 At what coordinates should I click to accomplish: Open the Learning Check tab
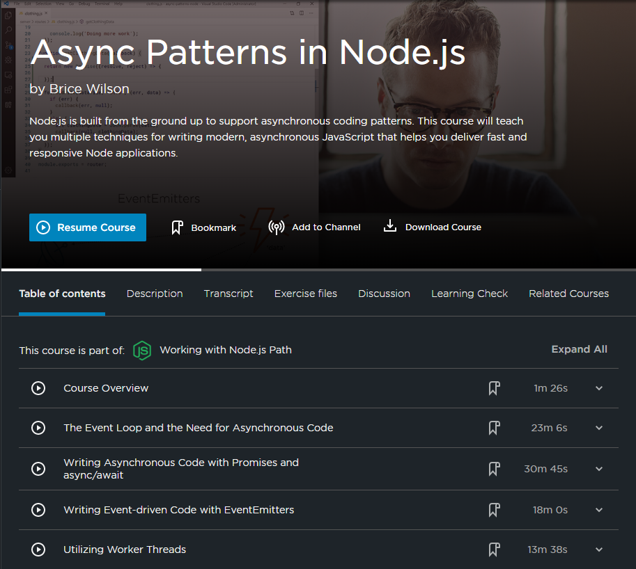(470, 294)
